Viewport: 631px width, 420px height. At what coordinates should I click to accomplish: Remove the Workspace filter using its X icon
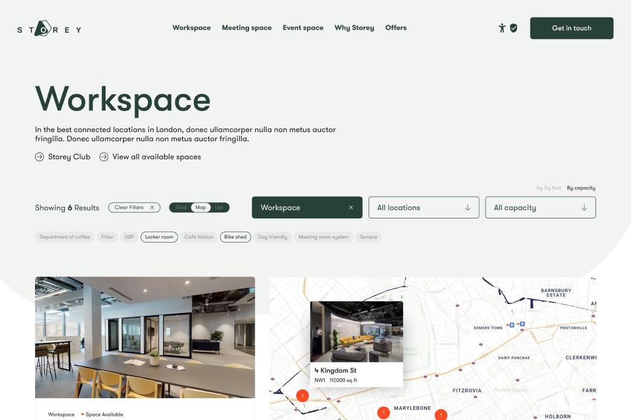click(351, 207)
